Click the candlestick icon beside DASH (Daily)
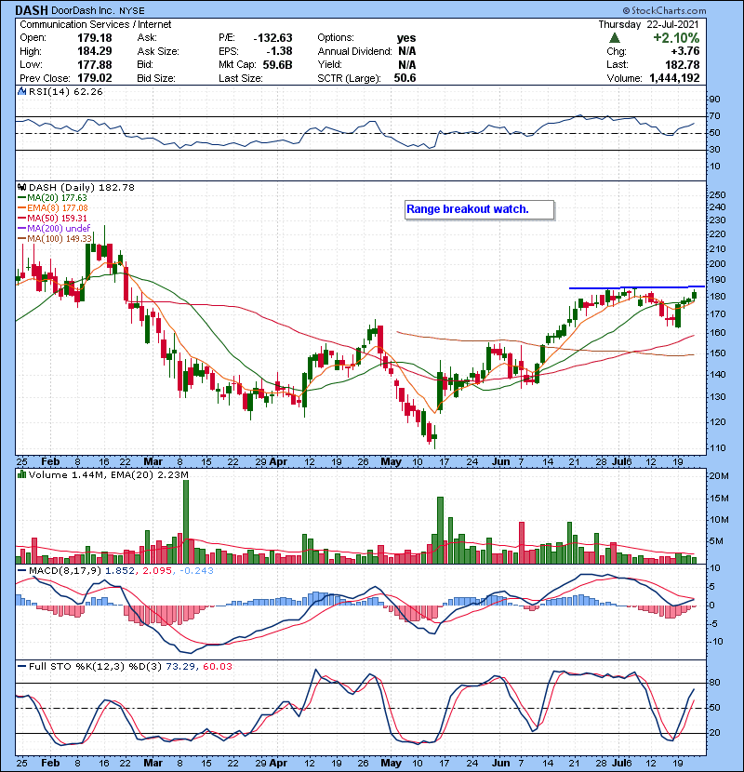Viewport: 744px width, 772px height. coord(22,188)
